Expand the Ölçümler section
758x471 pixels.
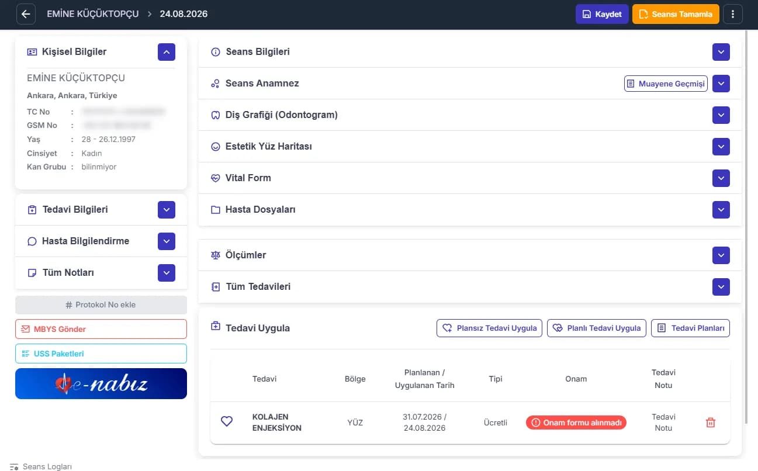pos(721,255)
